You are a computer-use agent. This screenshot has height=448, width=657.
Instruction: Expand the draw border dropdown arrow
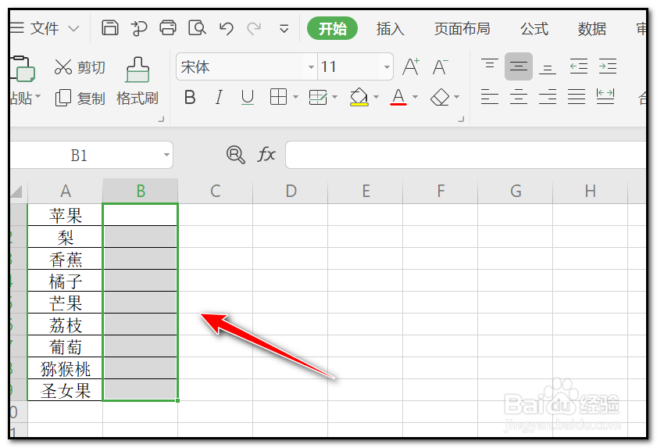click(x=334, y=97)
